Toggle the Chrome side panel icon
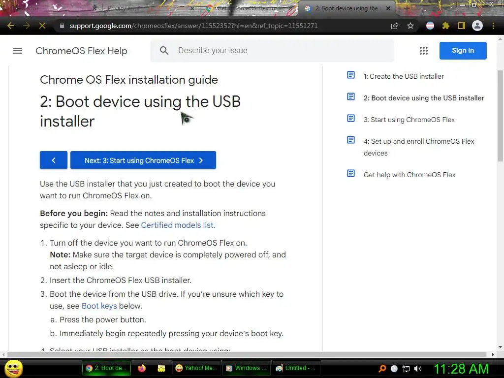The height and width of the screenshot is (378, 504). point(462,26)
